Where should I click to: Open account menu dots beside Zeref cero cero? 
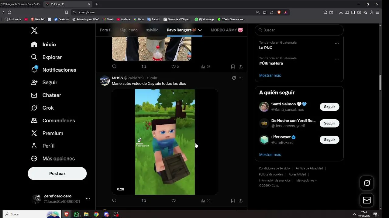coord(88,199)
